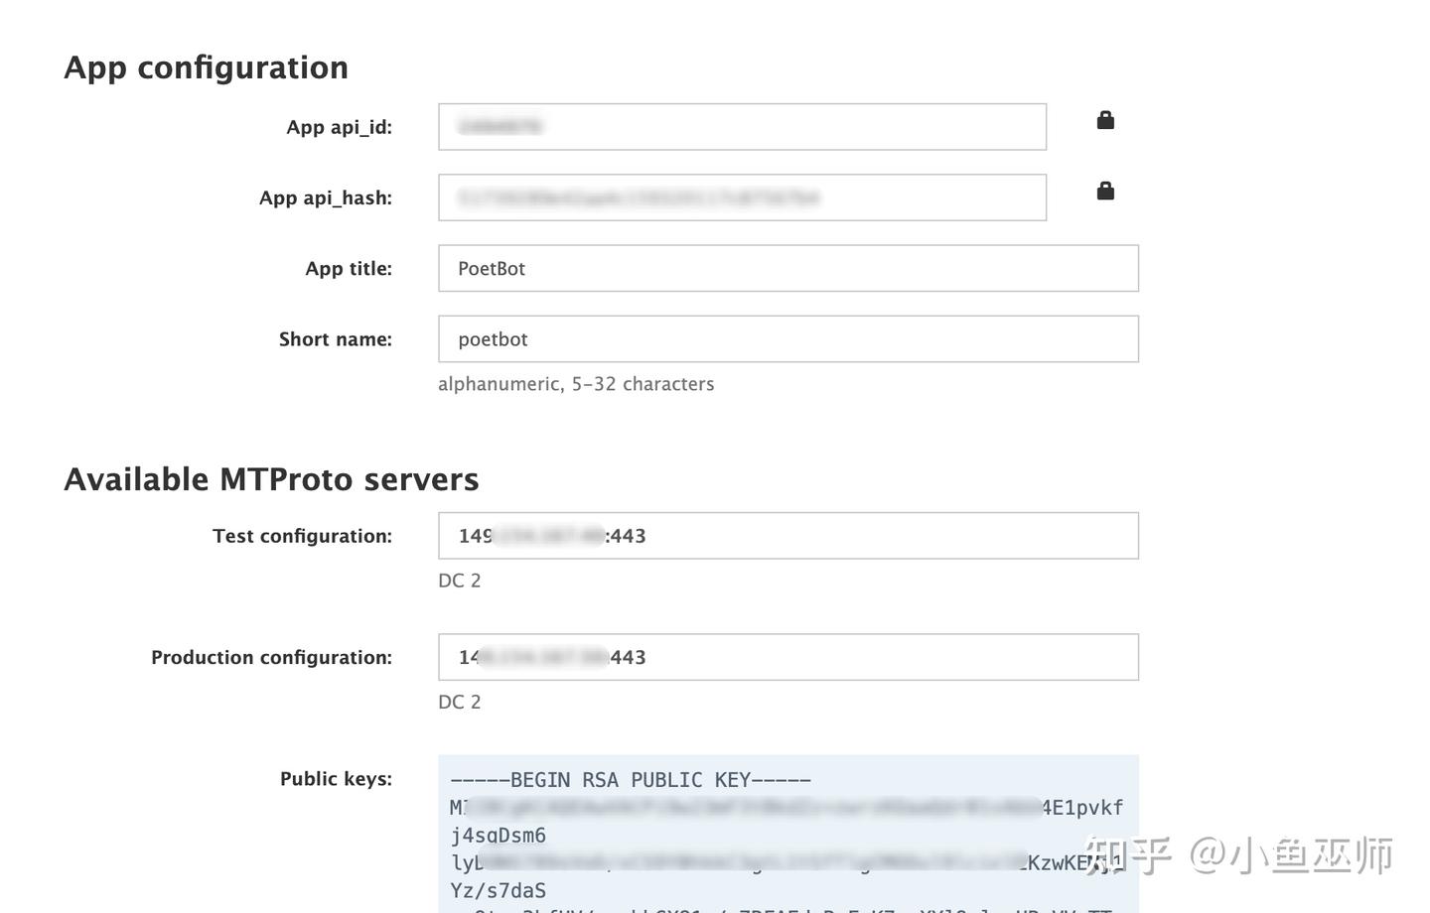The height and width of the screenshot is (913, 1430).
Task: Select the Test configuration server address field
Action: 787,535
